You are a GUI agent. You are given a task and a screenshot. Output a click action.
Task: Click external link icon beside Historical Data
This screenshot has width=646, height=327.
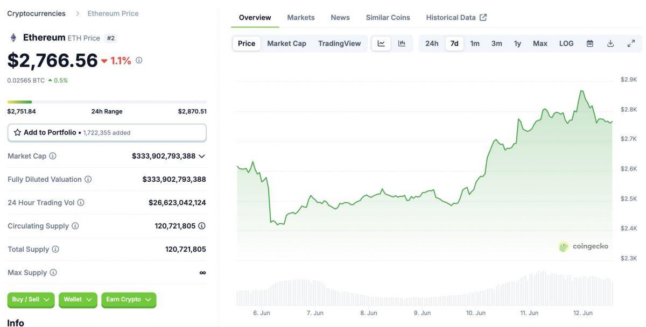tap(483, 17)
